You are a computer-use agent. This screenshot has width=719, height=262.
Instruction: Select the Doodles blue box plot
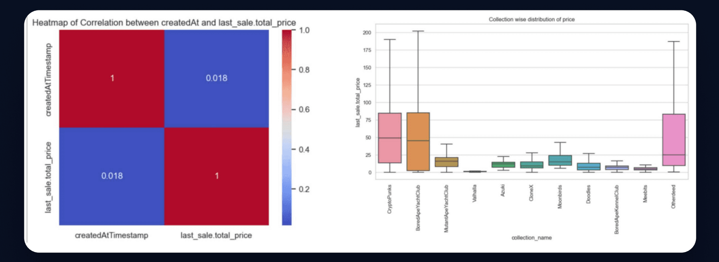pyautogui.click(x=589, y=166)
